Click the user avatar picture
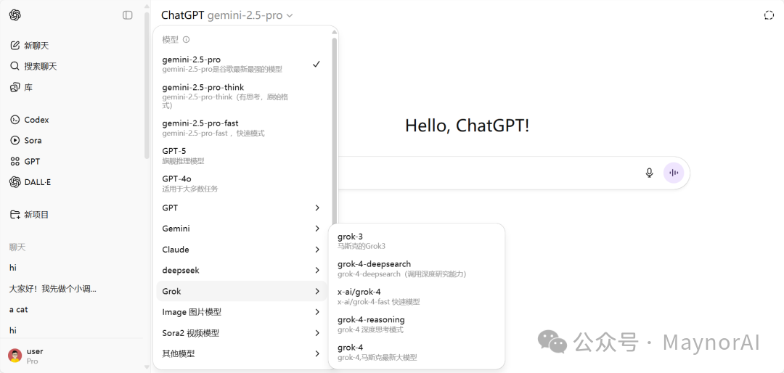 tap(15, 356)
